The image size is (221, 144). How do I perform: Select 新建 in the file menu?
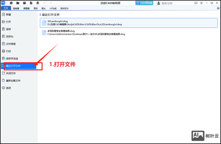tap(19, 14)
